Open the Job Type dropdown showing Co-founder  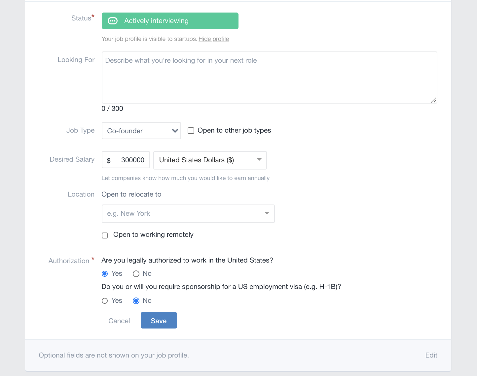pos(141,131)
